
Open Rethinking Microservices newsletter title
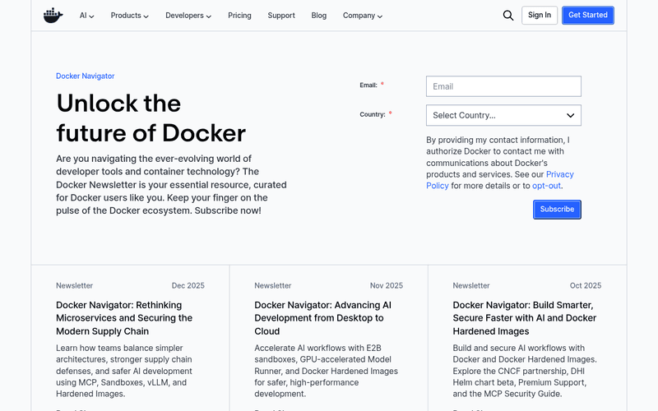[124, 318]
